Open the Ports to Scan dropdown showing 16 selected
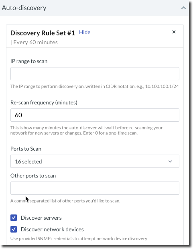Image resolution: width=193 pixels, height=249 pixels. pyautogui.click(x=95, y=161)
